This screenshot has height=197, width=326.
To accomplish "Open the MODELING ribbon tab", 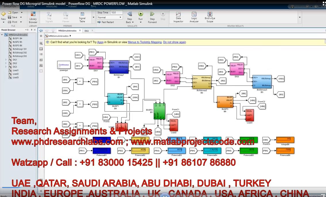I will click(x=52, y=6).
